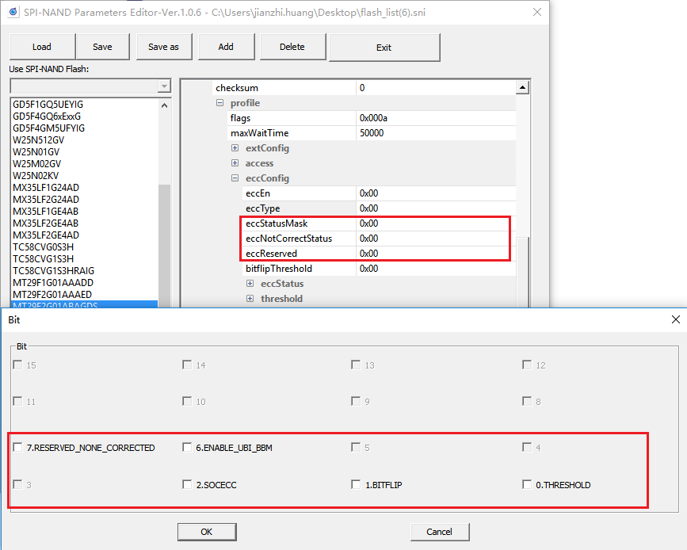The height and width of the screenshot is (550, 687).
Task: Click the maxWaitTime value field
Action: click(x=434, y=133)
